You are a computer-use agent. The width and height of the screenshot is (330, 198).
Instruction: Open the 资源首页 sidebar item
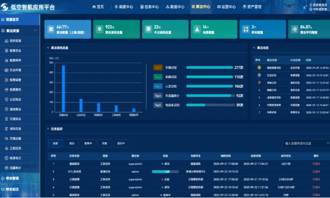[20, 19]
